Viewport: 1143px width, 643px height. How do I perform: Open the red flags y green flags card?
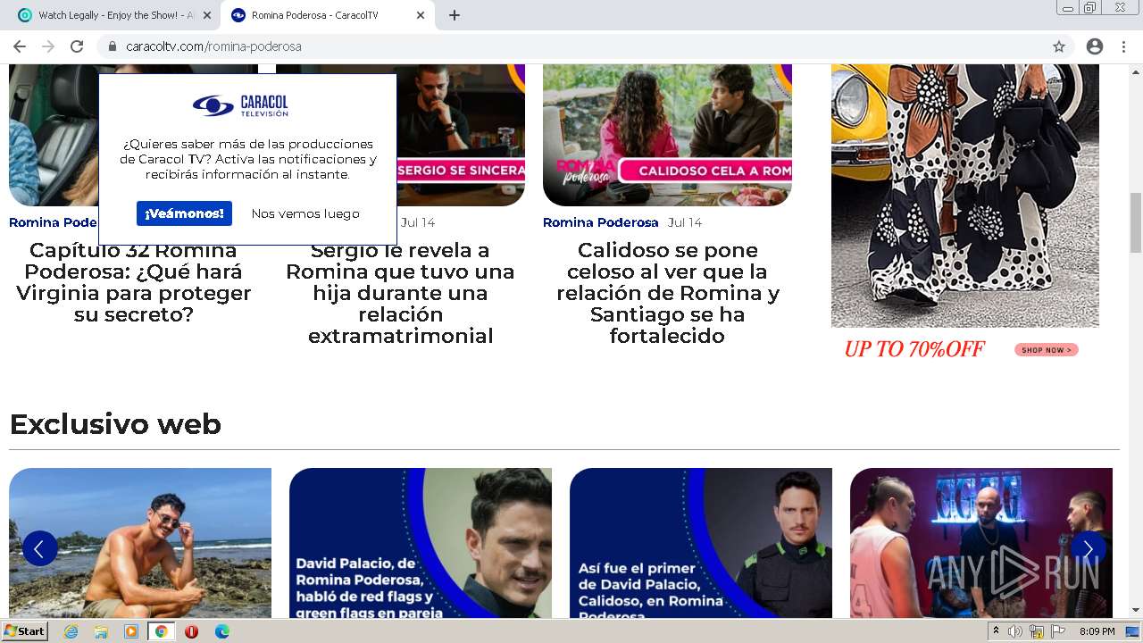(x=421, y=543)
